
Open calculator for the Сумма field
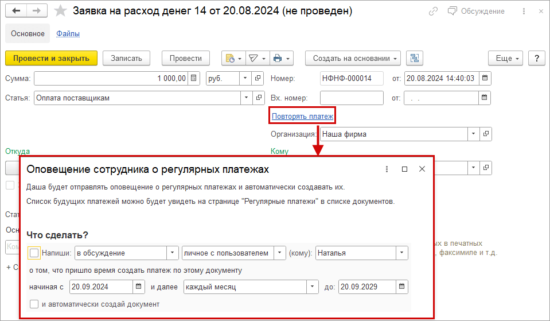pyautogui.click(x=194, y=78)
